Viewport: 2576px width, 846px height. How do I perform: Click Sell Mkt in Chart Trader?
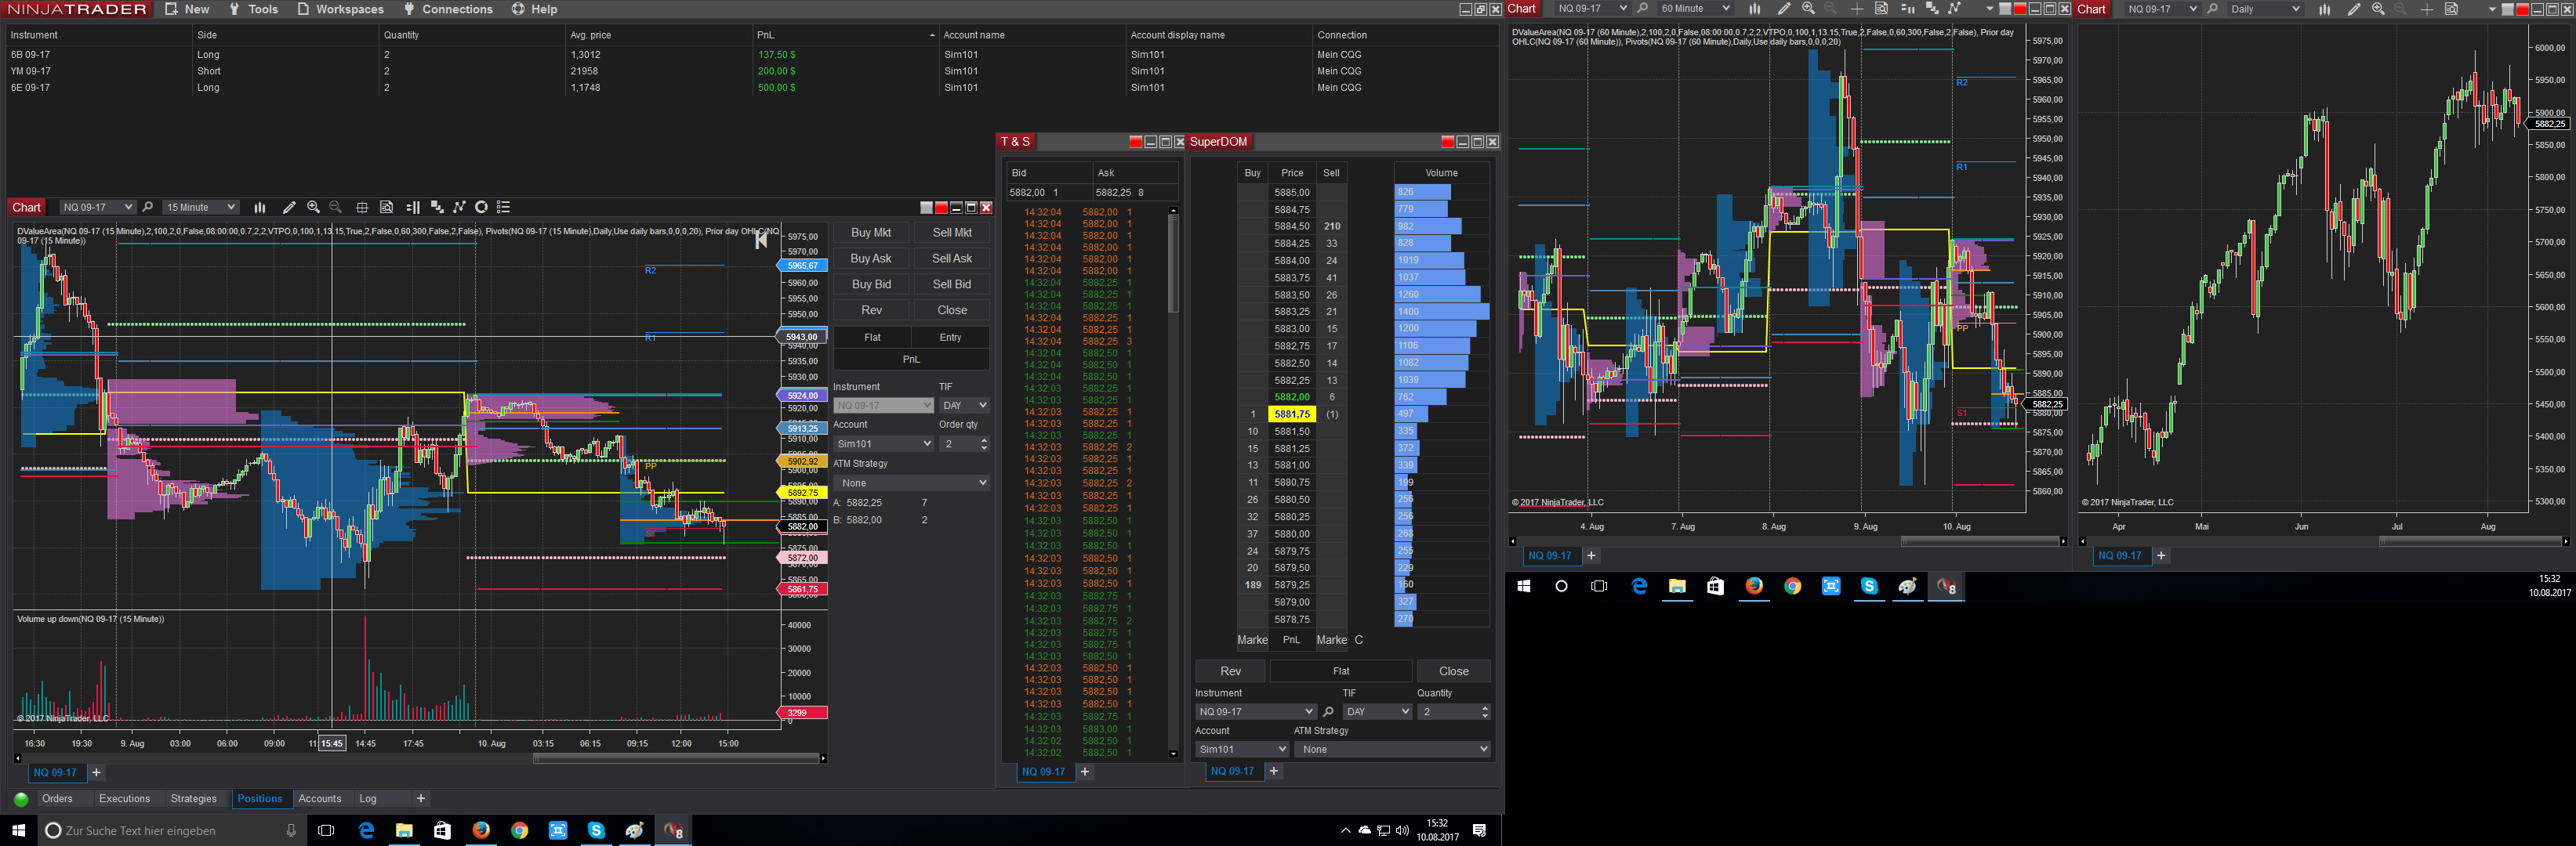(952, 233)
